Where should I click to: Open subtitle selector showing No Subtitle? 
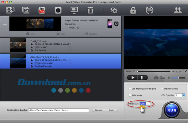coord(70,50)
